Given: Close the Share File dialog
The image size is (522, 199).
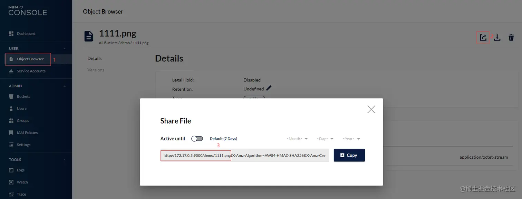Looking at the screenshot, I should (371, 109).
